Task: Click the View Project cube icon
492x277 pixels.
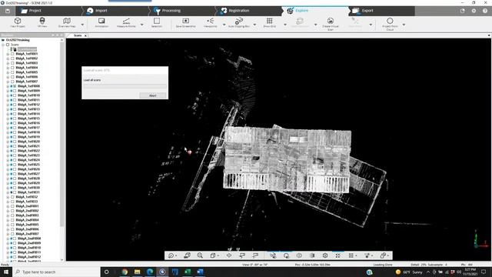Action: pyautogui.click(x=18, y=21)
